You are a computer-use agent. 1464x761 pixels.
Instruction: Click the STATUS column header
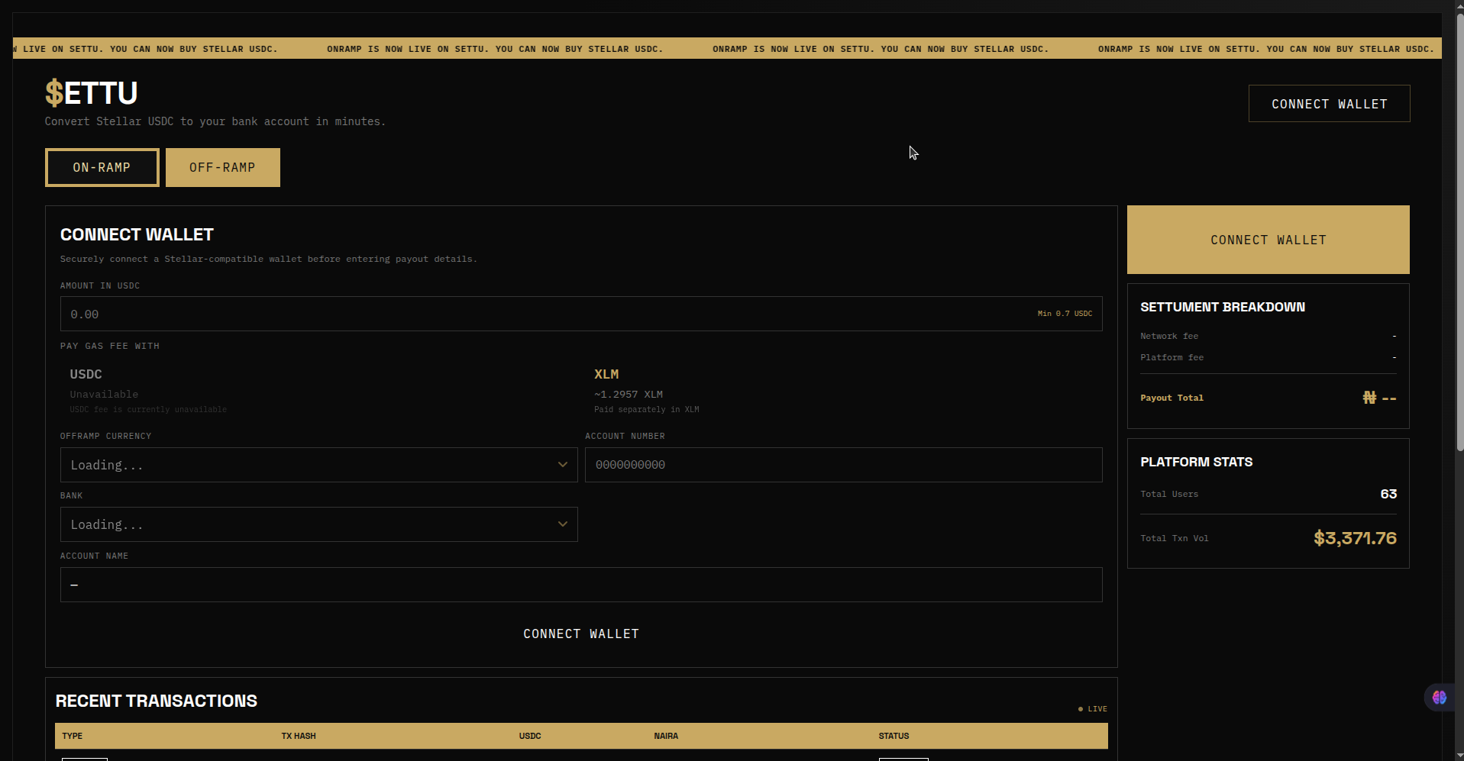click(x=894, y=736)
